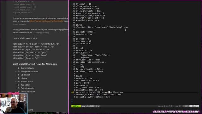Viewport: 202px width, 114px height.
Task: Select '4 - Library' list item
Action: [22, 78]
